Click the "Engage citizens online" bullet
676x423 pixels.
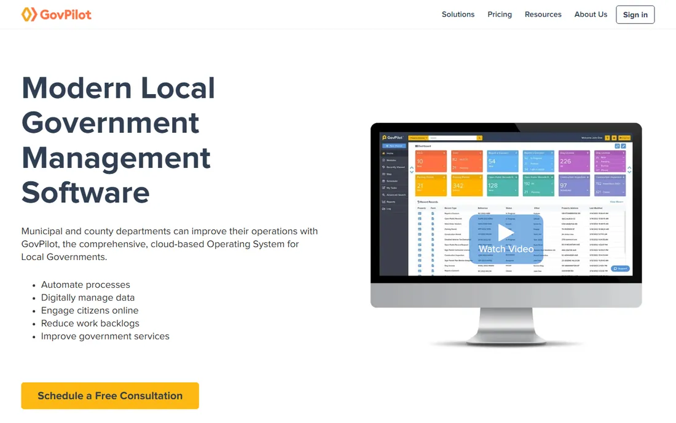pyautogui.click(x=90, y=310)
